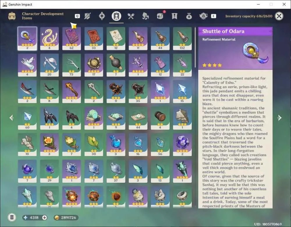Choose the blue crystal with count 15
The image size is (291, 227).
point(182,92)
